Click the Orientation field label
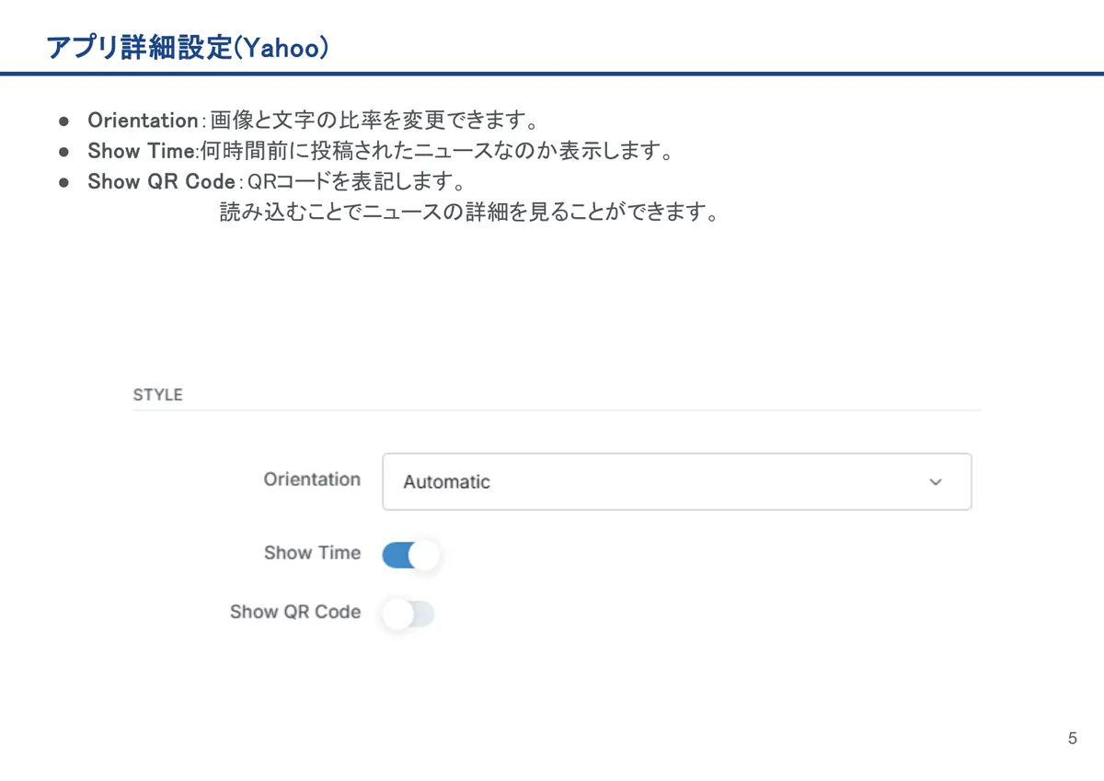The width and height of the screenshot is (1104, 781). [312, 479]
